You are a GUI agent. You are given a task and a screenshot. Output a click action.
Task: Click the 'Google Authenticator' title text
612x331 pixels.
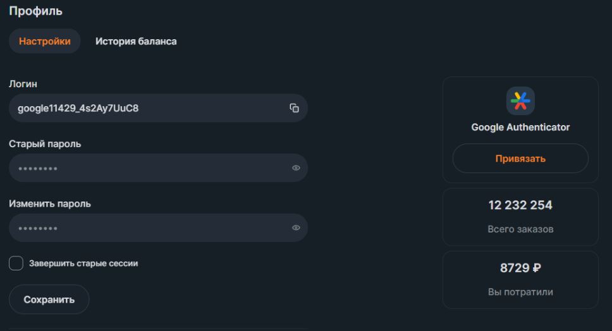point(520,127)
